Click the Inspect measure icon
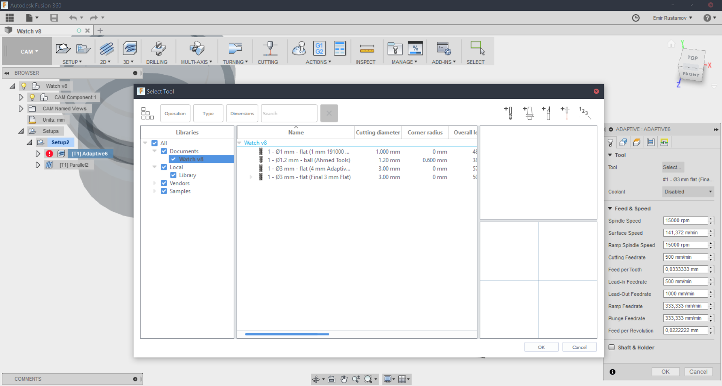Viewport: 722px width, 386px height. pyautogui.click(x=367, y=49)
